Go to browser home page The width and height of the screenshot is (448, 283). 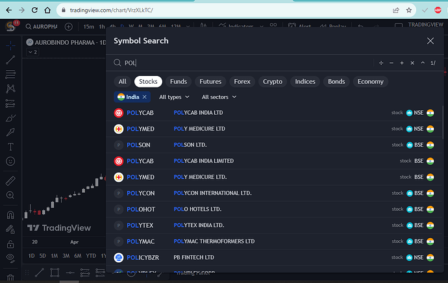[47, 10]
